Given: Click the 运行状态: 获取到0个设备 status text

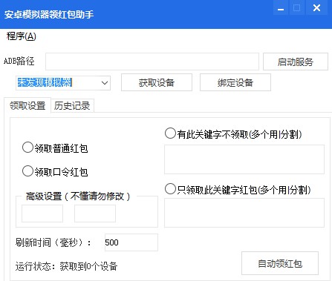Looking at the screenshot, I should (66, 266).
